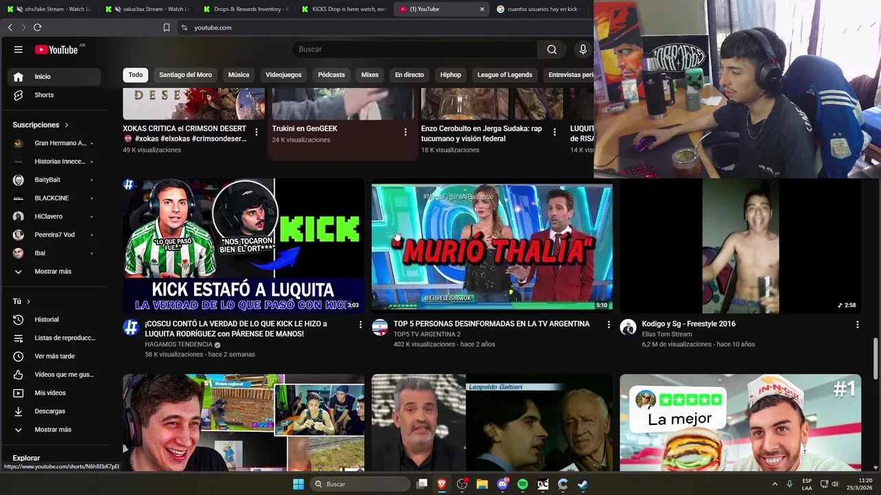The height and width of the screenshot is (495, 881).
Task: Open TOP 5 PERSONAS DESINFORMADAS title link
Action: pos(491,324)
